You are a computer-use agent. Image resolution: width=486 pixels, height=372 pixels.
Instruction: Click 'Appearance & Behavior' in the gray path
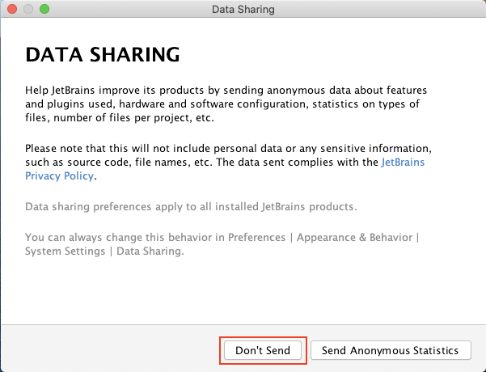(354, 238)
